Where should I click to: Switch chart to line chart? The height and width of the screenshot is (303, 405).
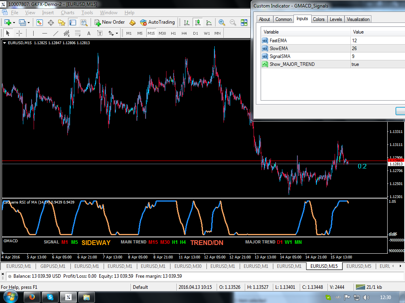tap(209, 22)
